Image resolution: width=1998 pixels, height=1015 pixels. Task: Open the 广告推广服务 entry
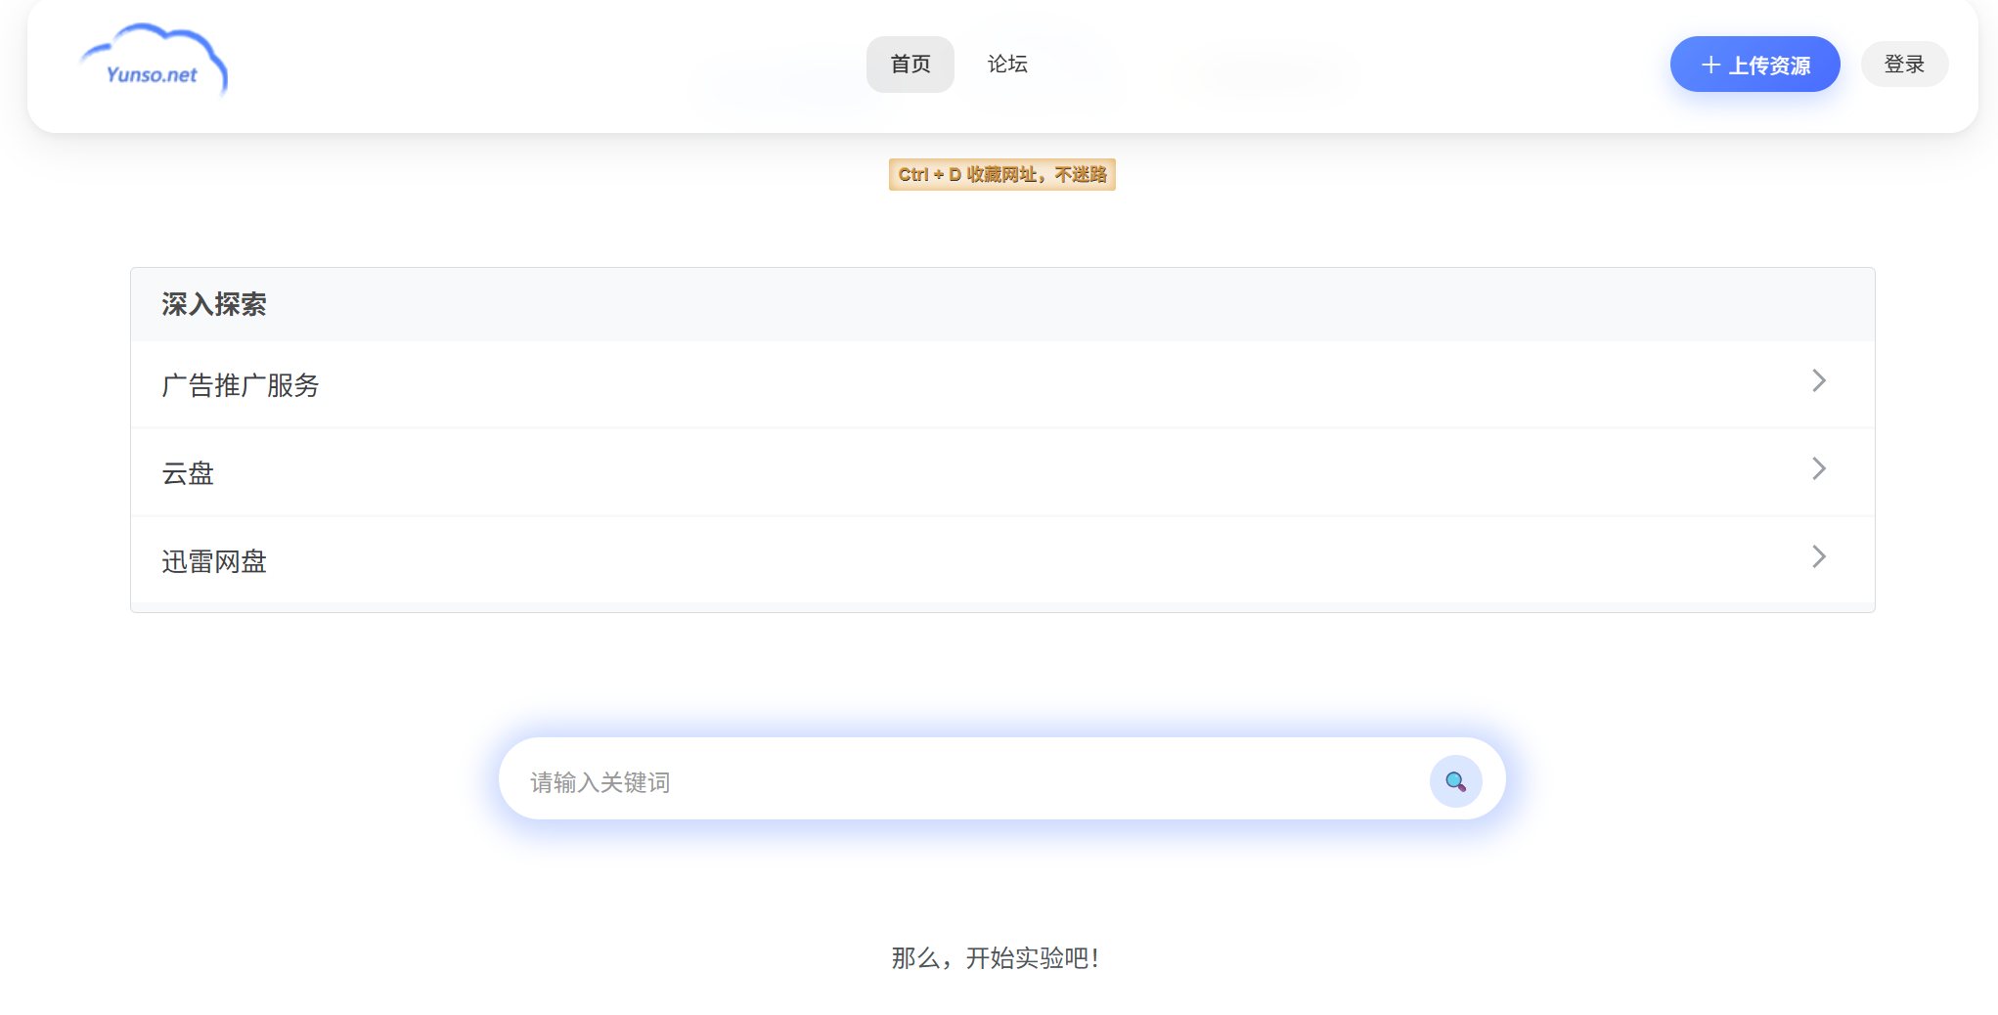(241, 385)
